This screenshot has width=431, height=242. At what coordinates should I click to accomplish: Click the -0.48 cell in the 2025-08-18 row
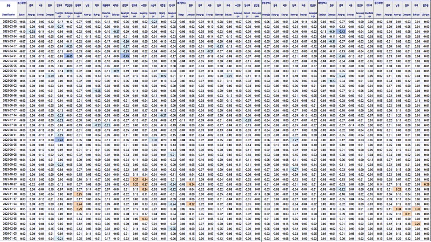click(60, 140)
